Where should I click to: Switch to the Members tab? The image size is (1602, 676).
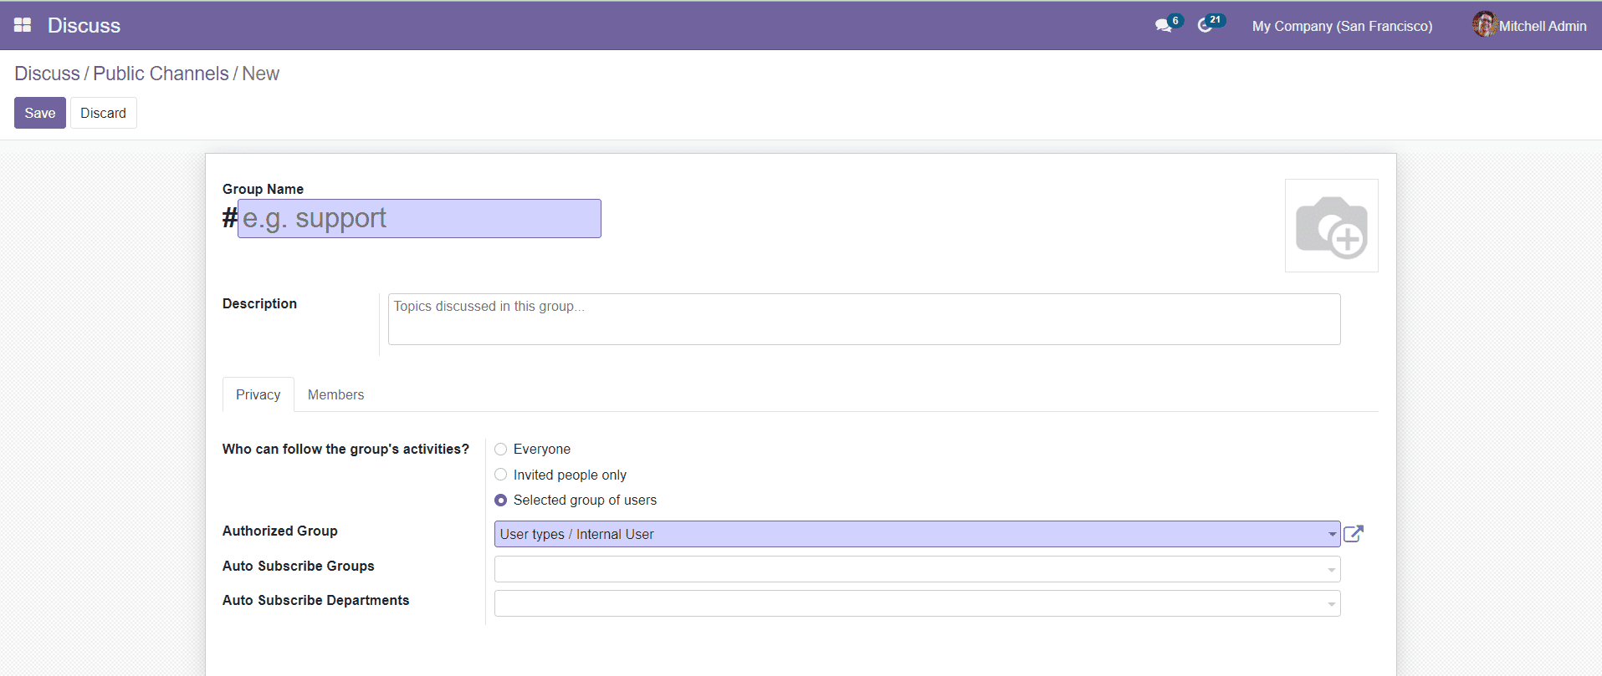pyautogui.click(x=335, y=394)
